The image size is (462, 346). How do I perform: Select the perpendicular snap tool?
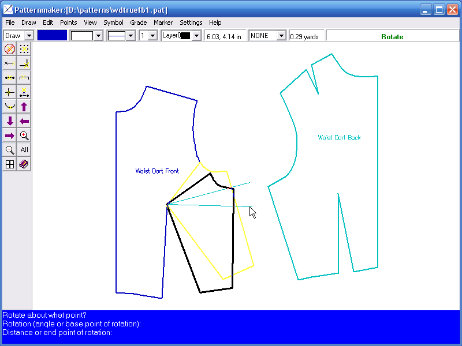24,63
